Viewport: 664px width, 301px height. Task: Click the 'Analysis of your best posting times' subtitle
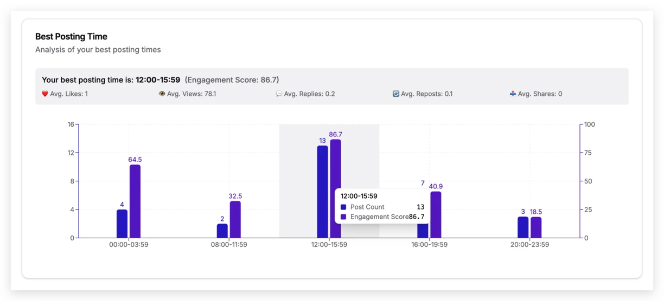point(98,49)
